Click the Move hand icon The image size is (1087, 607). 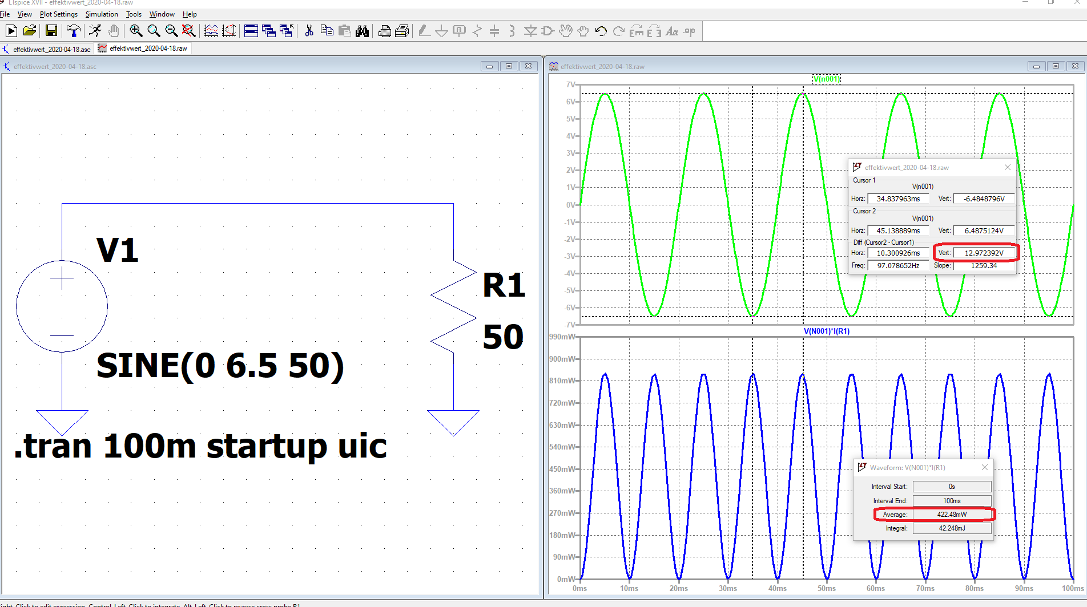click(566, 31)
